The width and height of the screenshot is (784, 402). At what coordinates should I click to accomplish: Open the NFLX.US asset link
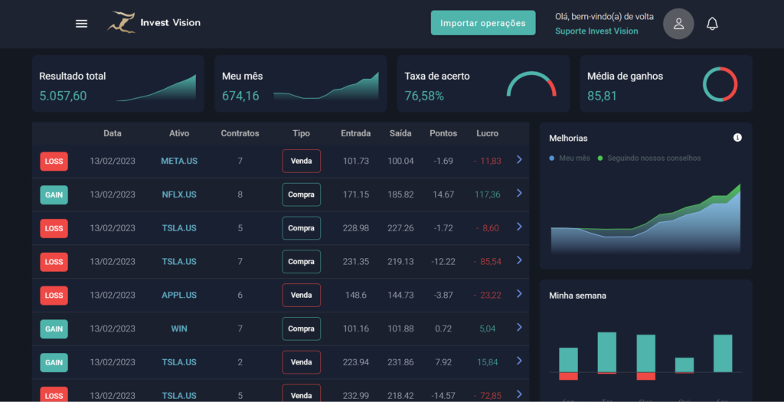pyautogui.click(x=179, y=194)
